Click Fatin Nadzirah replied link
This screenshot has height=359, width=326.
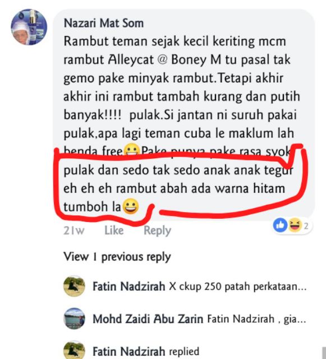(x=146, y=351)
